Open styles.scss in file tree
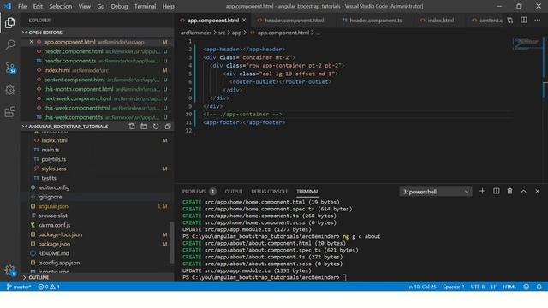The image size is (548, 308). point(97,169)
